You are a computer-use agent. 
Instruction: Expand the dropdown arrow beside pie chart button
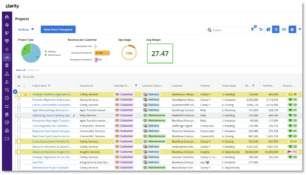[300, 29]
